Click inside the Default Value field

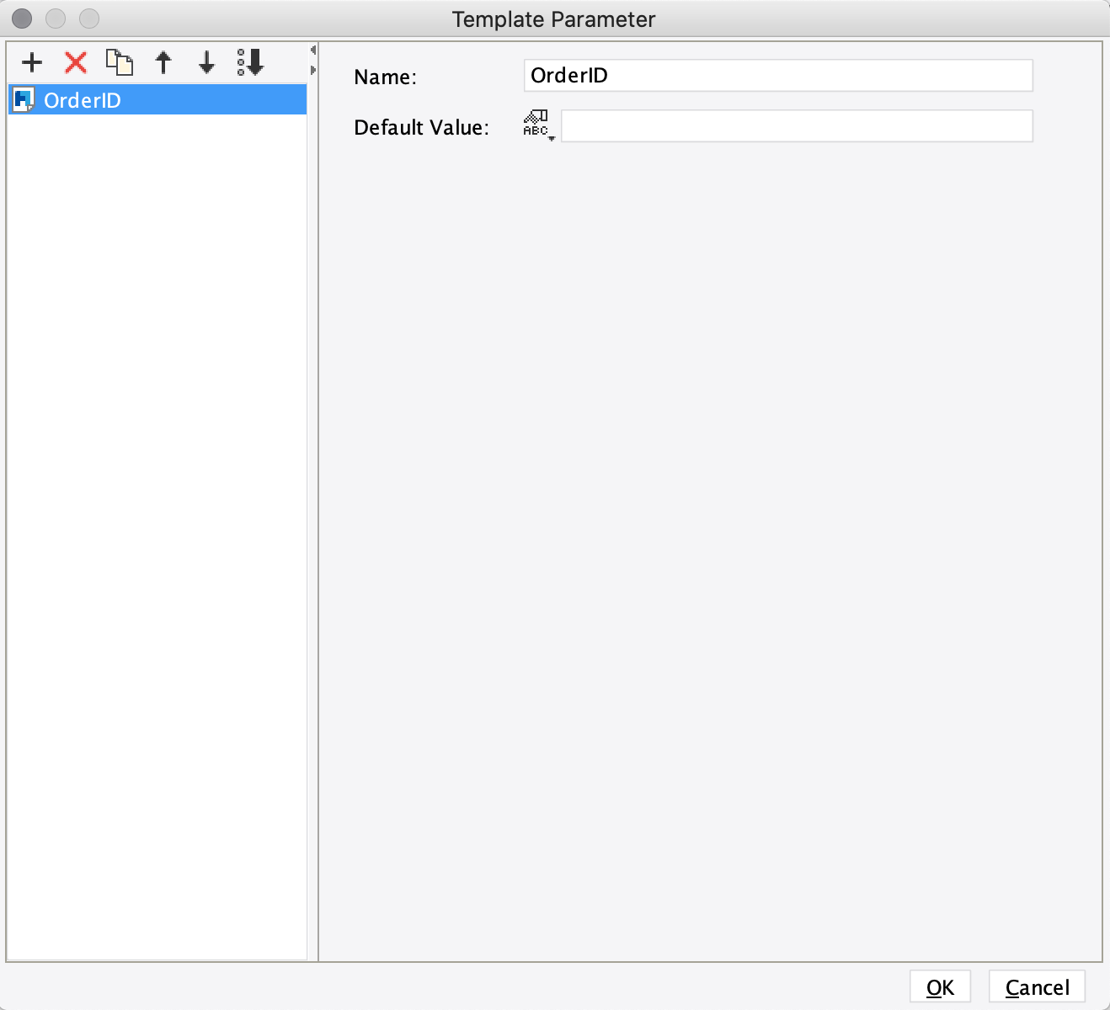pyautogui.click(x=796, y=125)
